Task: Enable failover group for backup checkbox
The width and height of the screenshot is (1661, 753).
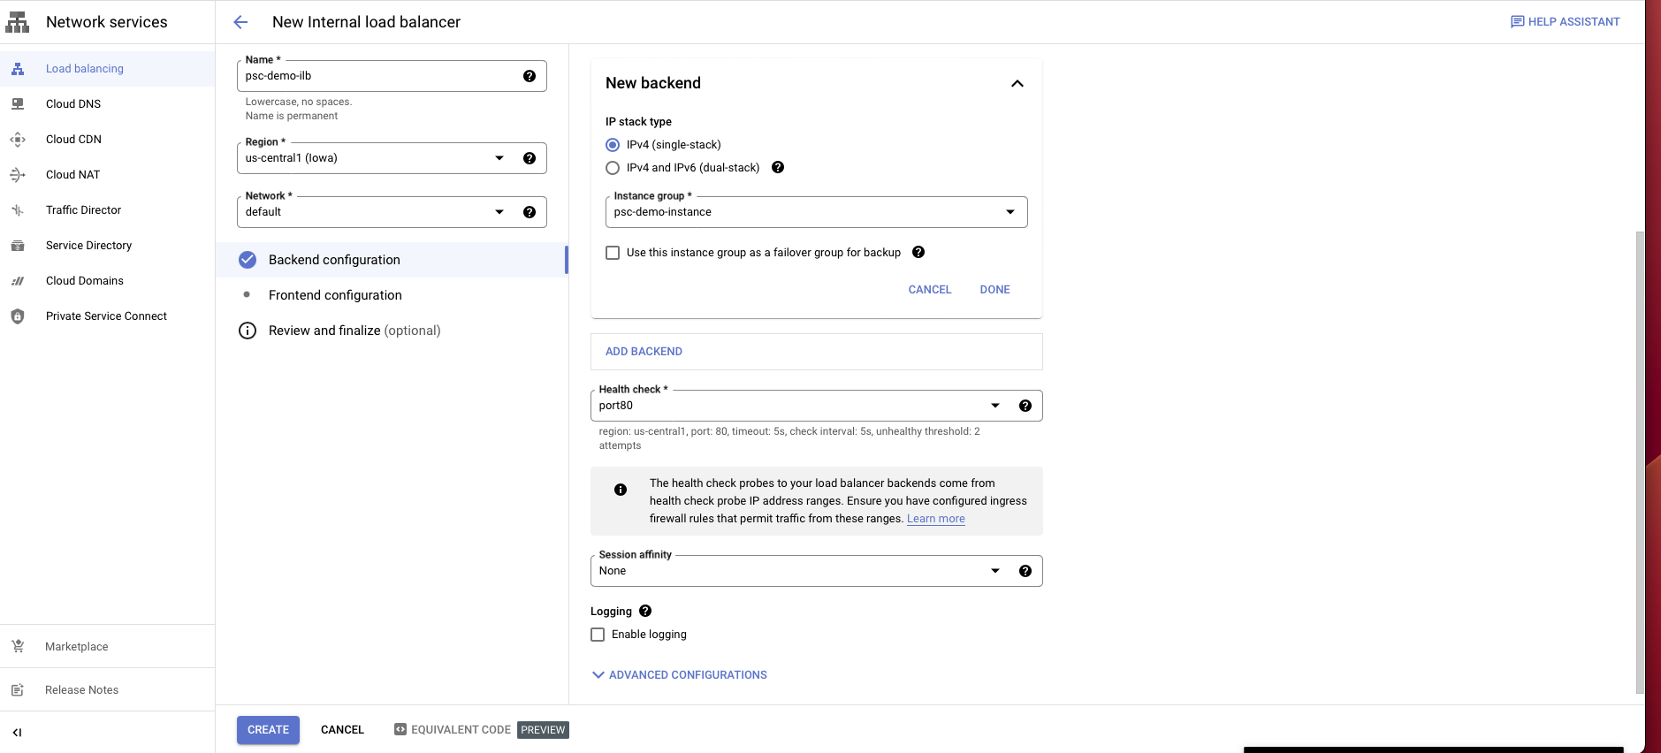Action: point(613,253)
